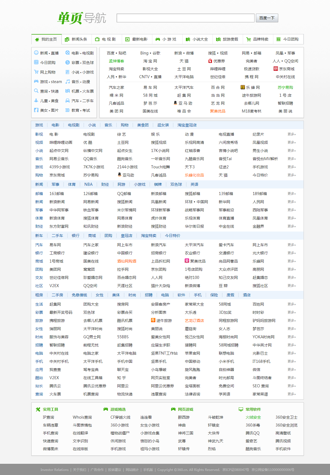Click the music note icon beside 音乐•动漫
Image resolution: width=330 pixels, height=475 pixels.
click(68, 81)
